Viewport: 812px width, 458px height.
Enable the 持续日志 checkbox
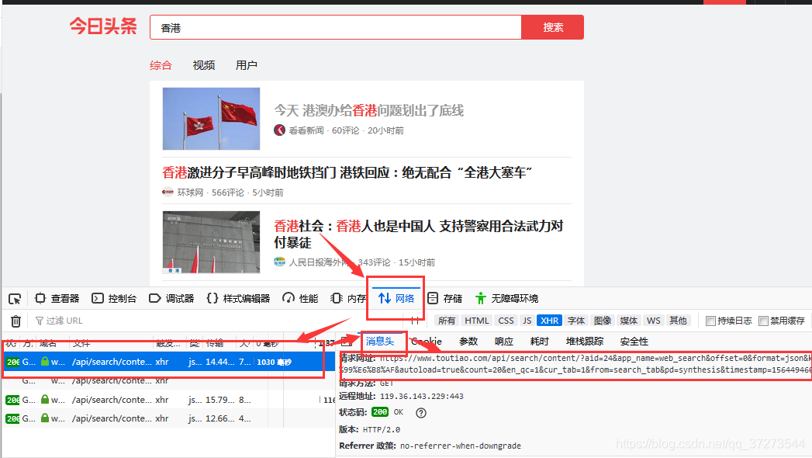point(711,321)
